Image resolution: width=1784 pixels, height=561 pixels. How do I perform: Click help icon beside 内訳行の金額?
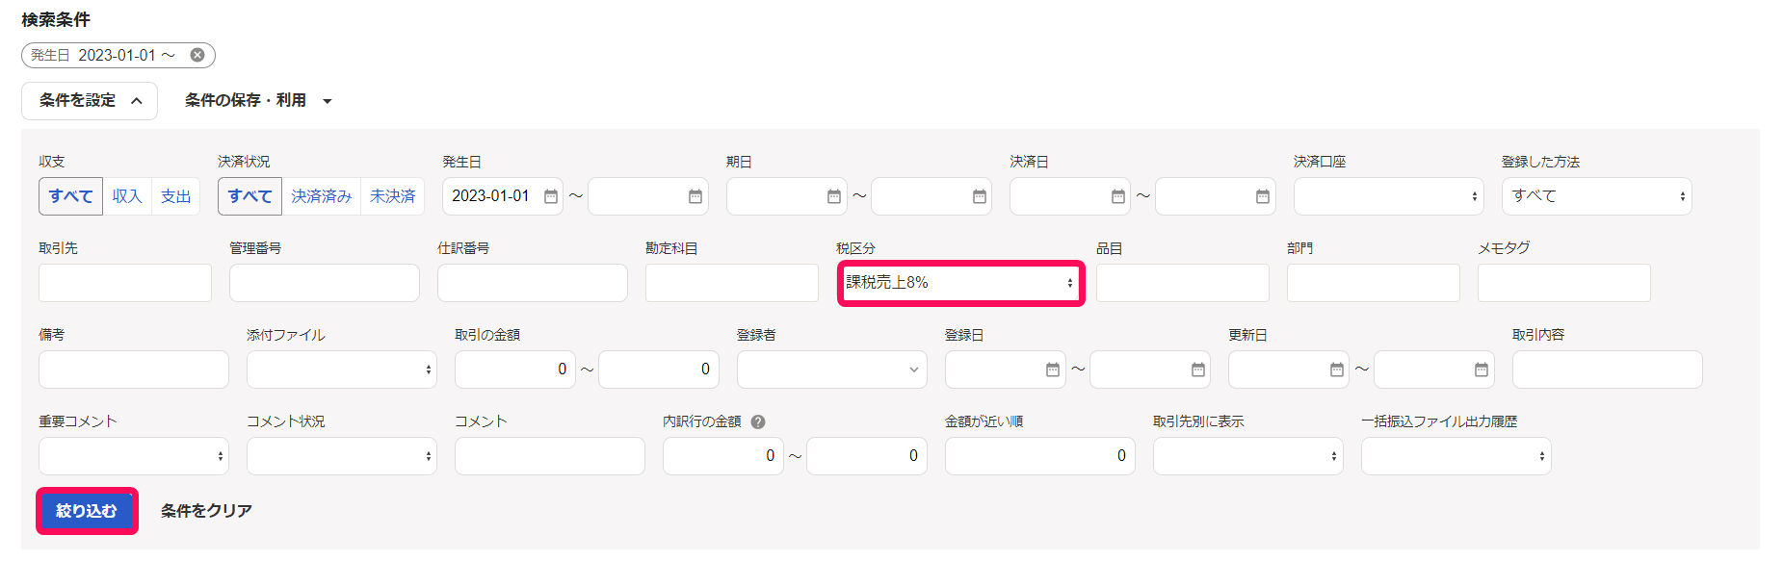click(x=758, y=421)
